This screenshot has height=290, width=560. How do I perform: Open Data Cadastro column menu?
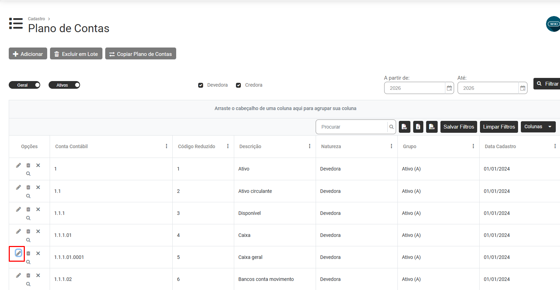point(555,146)
